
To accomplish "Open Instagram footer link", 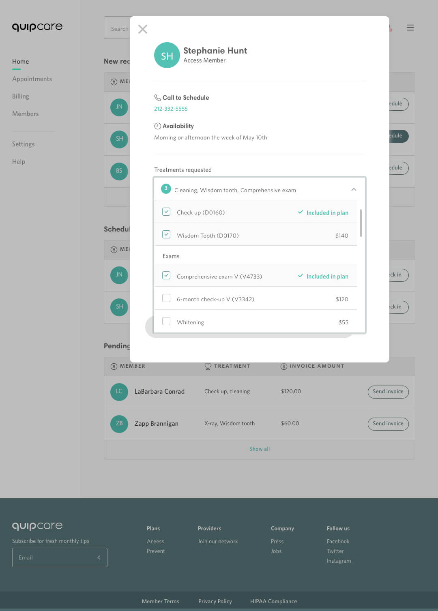I will (x=339, y=561).
